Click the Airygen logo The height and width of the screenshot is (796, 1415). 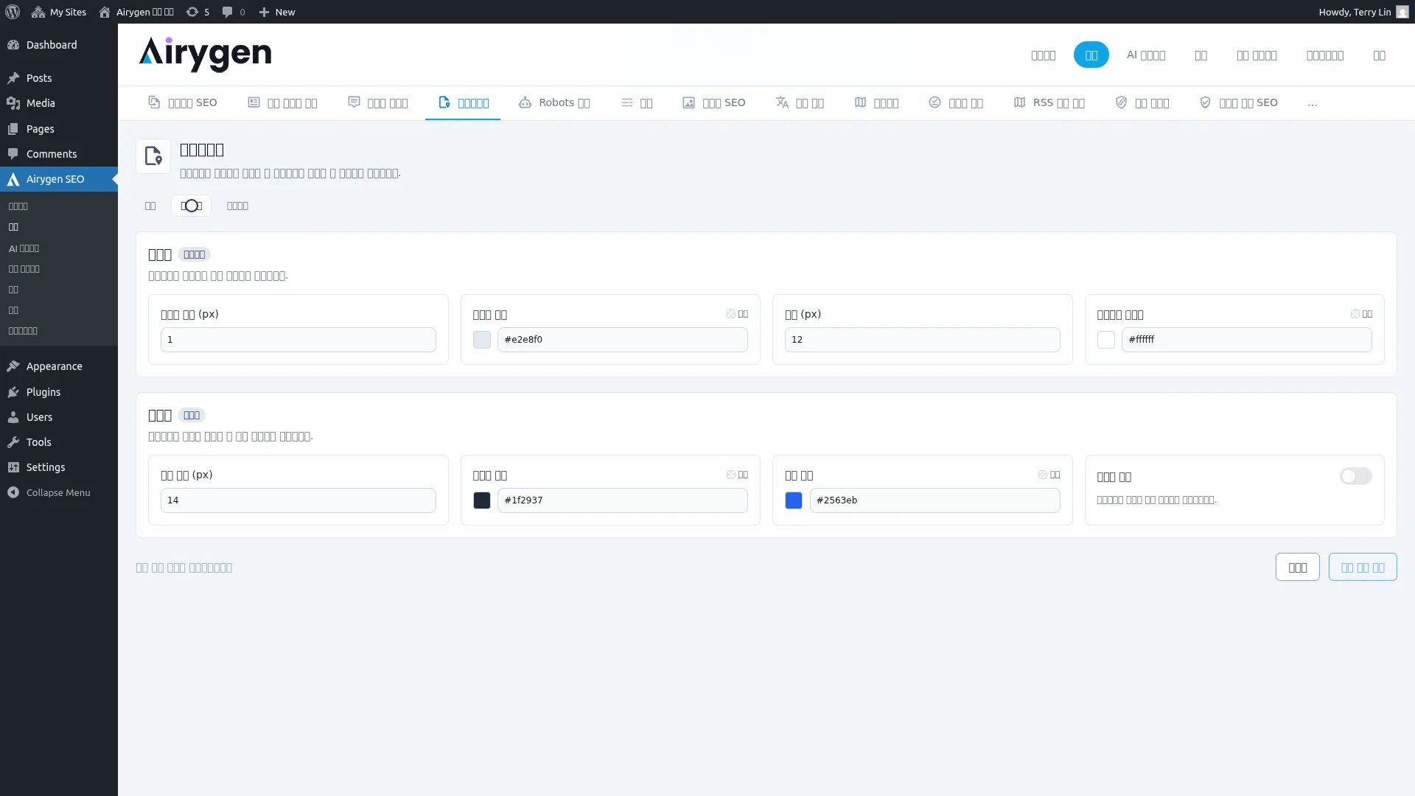coord(205,55)
